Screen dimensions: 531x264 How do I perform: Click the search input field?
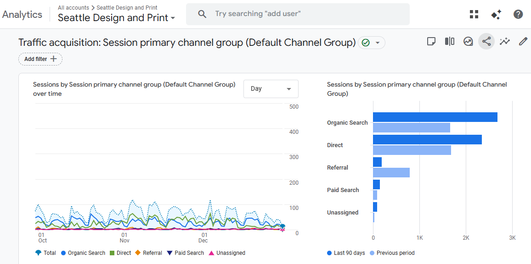coord(308,14)
